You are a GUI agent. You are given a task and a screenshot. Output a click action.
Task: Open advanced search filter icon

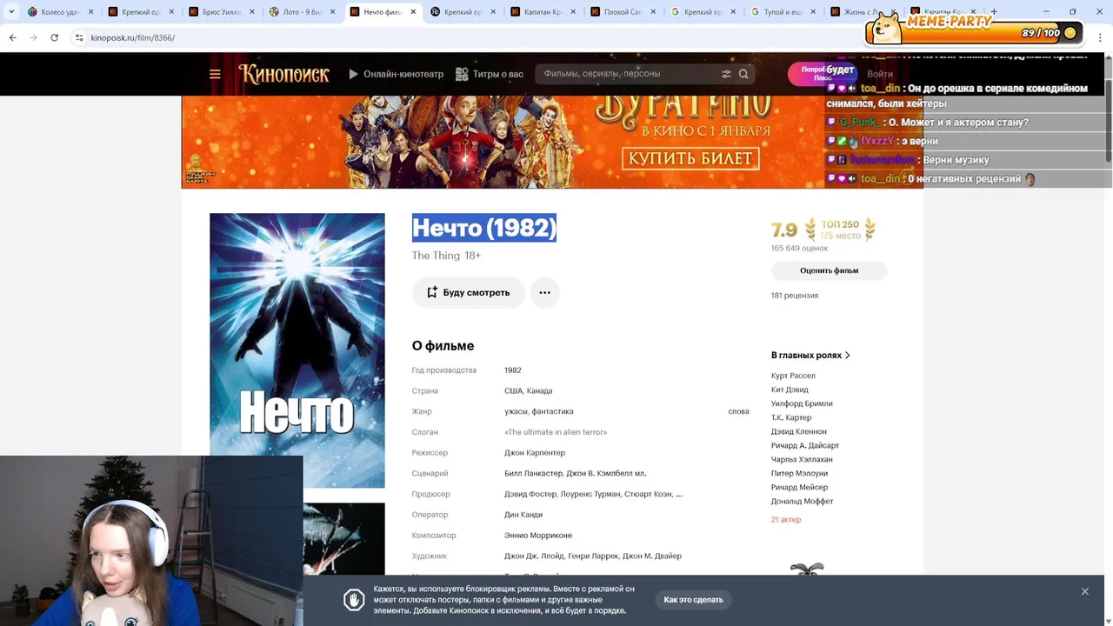coord(726,74)
